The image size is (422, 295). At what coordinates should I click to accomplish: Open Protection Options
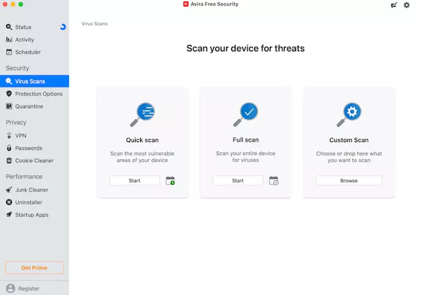point(34,94)
